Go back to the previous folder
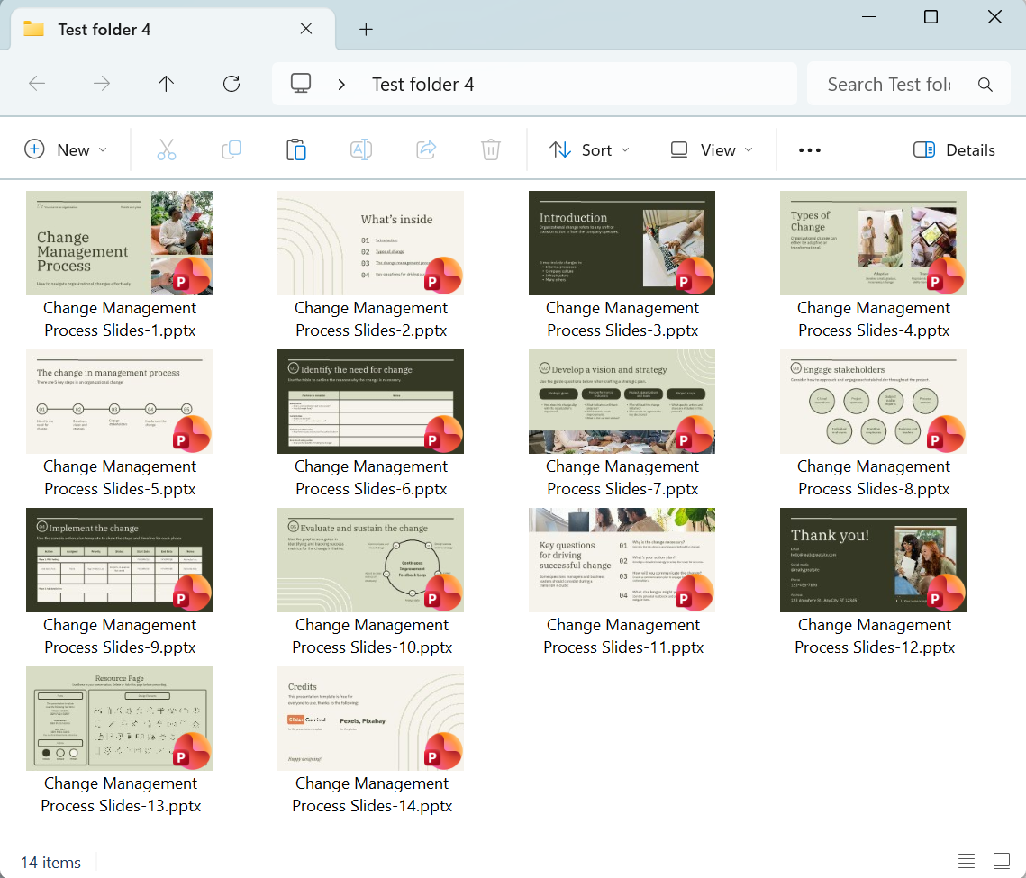The height and width of the screenshot is (878, 1026). click(37, 83)
